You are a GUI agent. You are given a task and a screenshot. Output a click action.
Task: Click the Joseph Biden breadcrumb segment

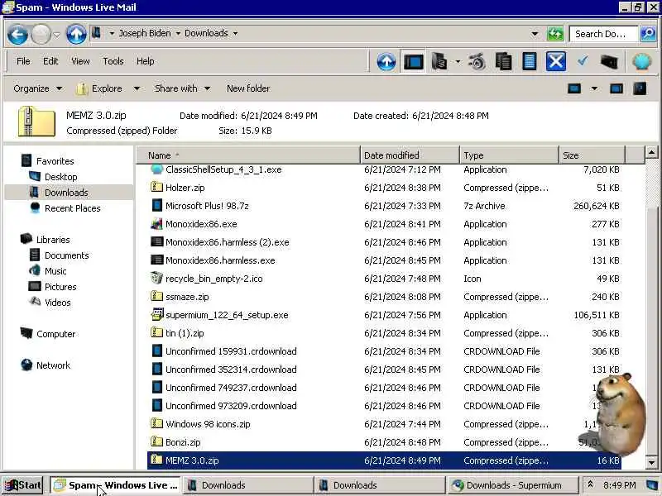click(x=145, y=33)
